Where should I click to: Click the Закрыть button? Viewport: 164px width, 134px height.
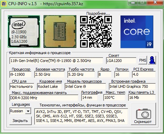(20, 121)
